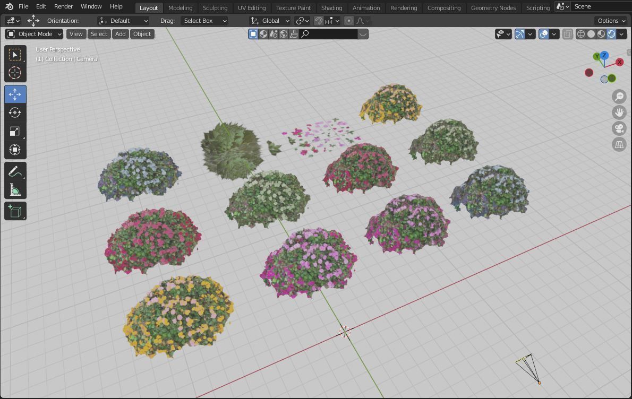The image size is (632, 399).
Task: Open the Object Mode dropdown
Action: pyautogui.click(x=34, y=34)
